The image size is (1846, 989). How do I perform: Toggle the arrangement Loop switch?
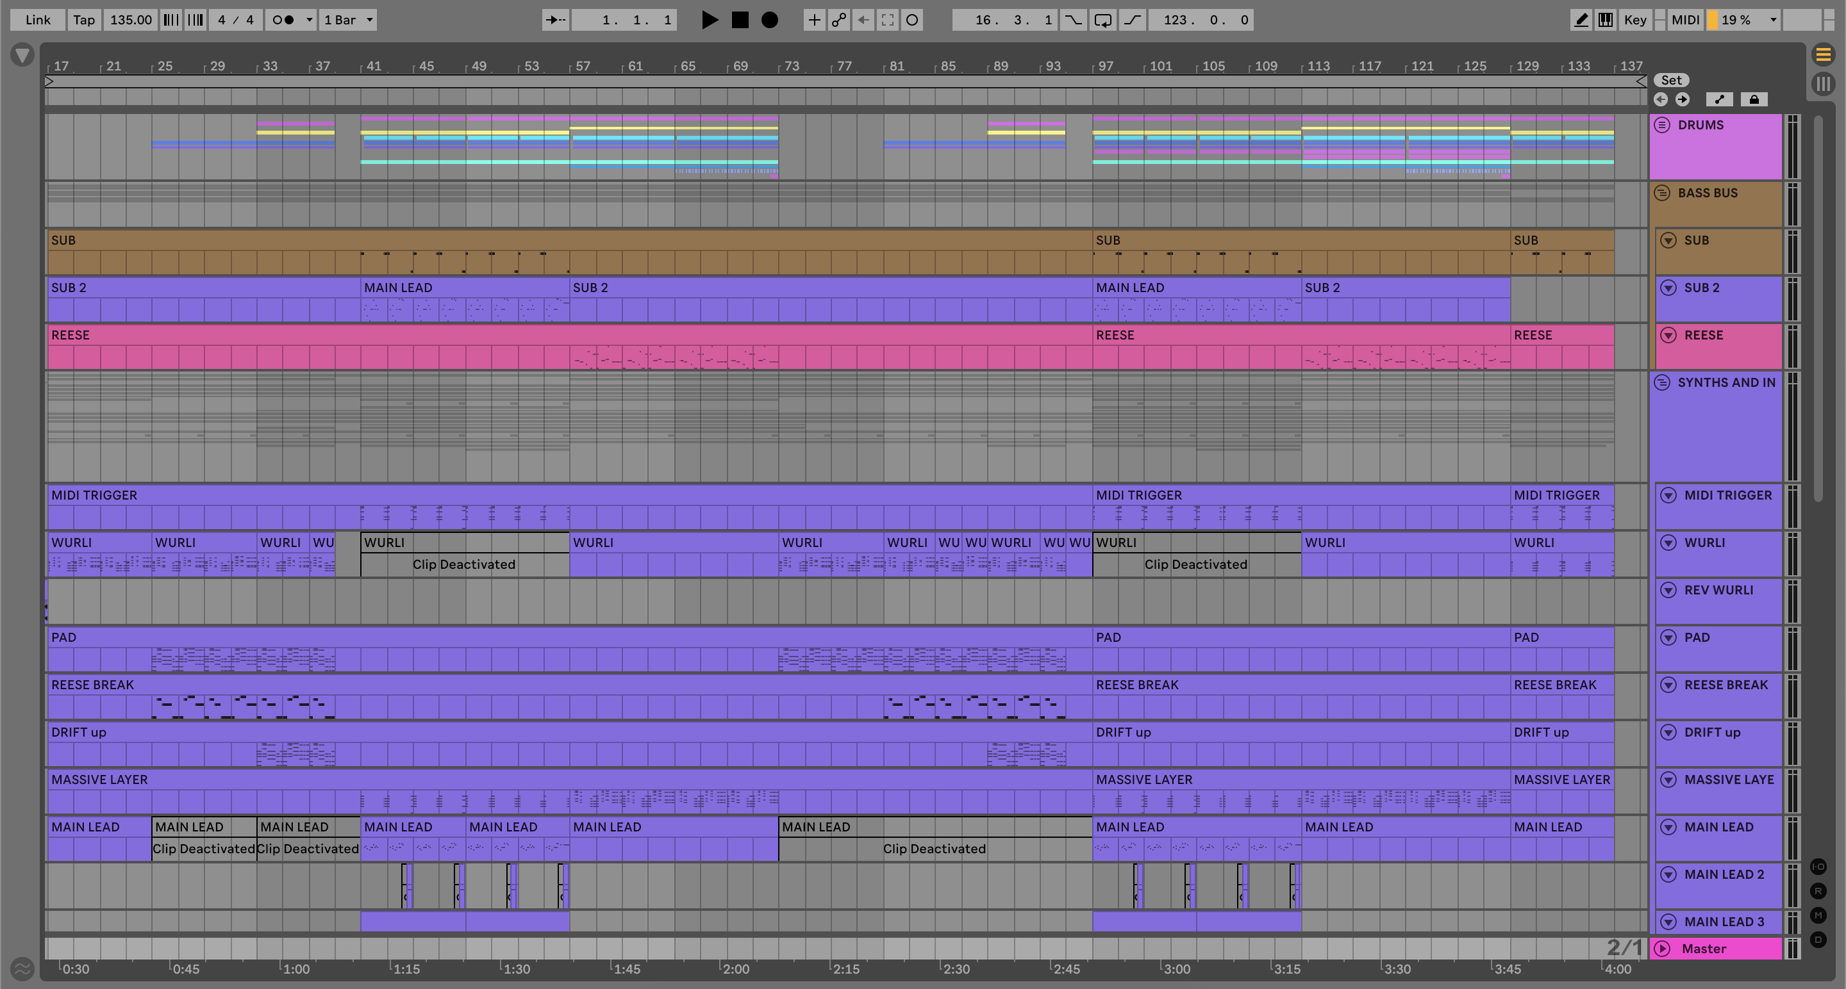tap(1103, 20)
